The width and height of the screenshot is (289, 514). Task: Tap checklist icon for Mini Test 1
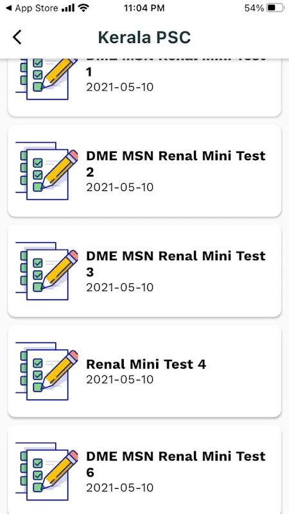point(47,79)
